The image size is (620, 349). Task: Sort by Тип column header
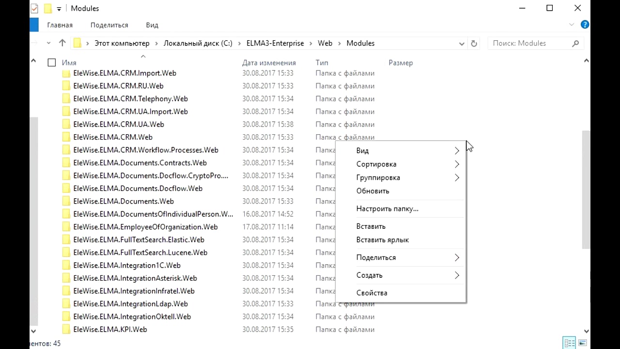coord(322,63)
